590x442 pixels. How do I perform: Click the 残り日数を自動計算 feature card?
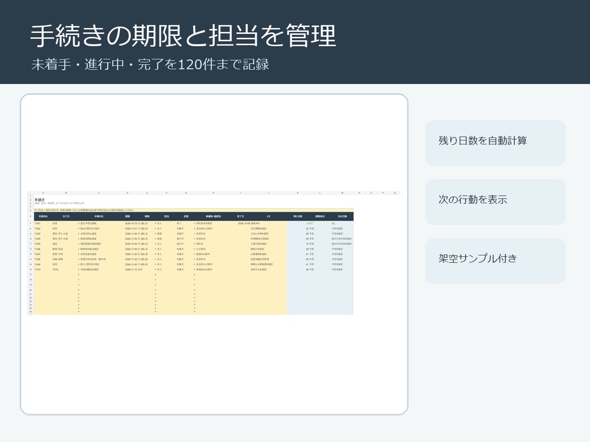(x=495, y=143)
